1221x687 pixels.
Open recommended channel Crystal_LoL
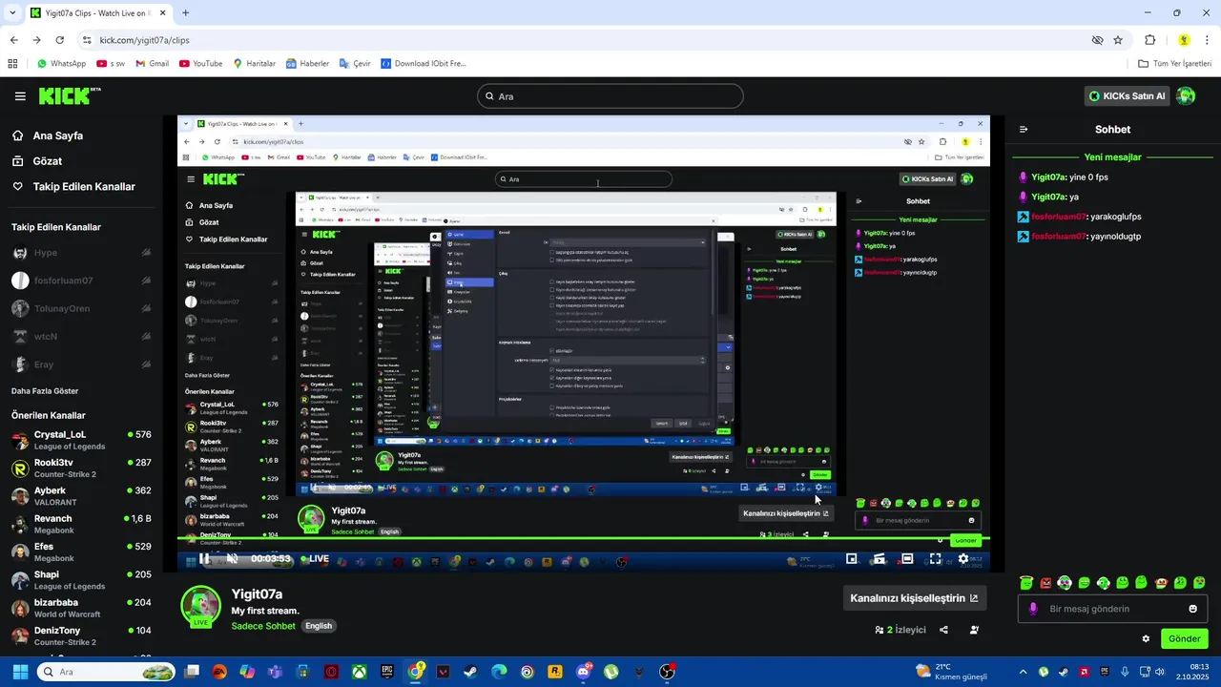tap(81, 440)
